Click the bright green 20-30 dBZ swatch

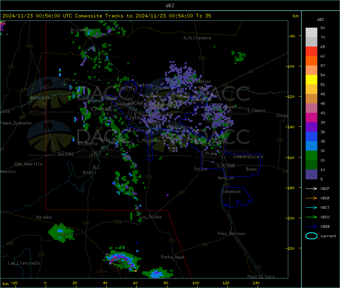(311, 156)
